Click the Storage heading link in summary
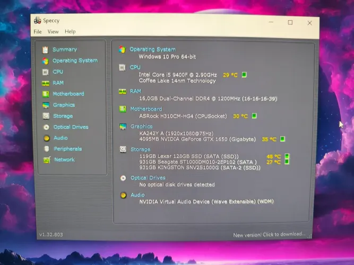 (141, 149)
